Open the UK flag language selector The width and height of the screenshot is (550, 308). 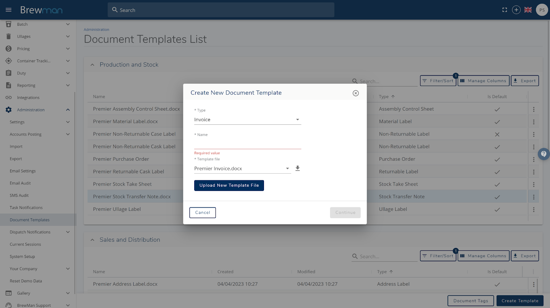pos(528,10)
